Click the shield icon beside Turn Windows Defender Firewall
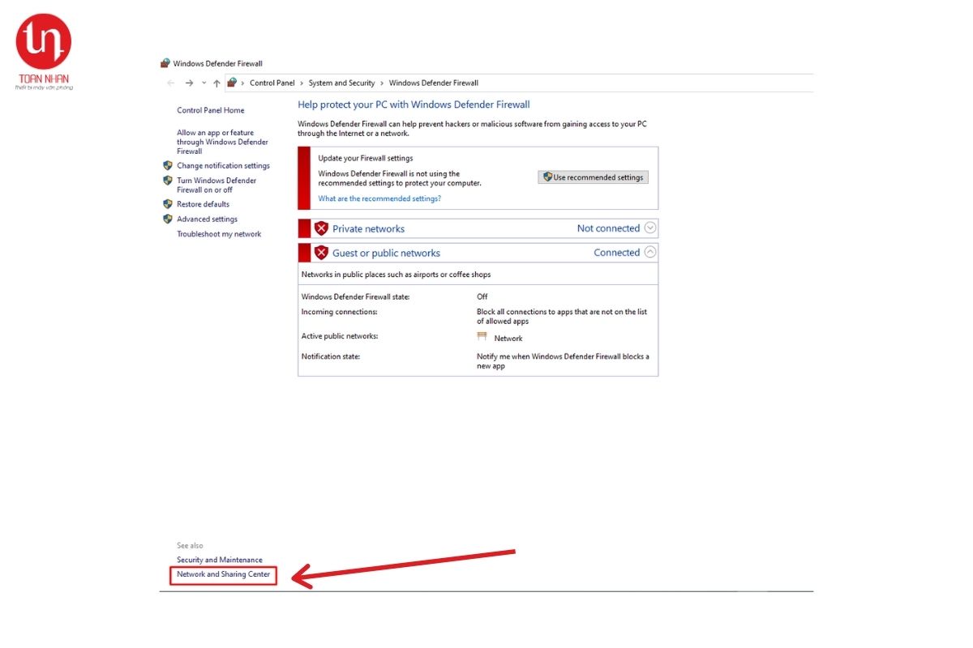973x648 pixels. pyautogui.click(x=168, y=181)
